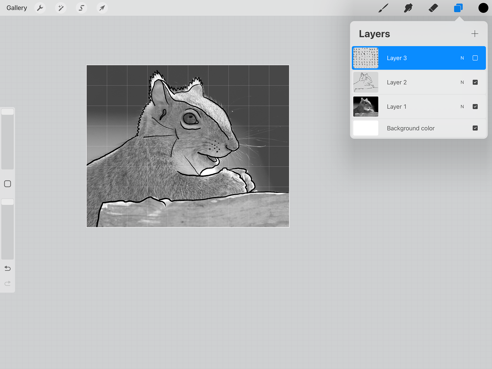Tap the white Background color swatch

pyautogui.click(x=366, y=128)
